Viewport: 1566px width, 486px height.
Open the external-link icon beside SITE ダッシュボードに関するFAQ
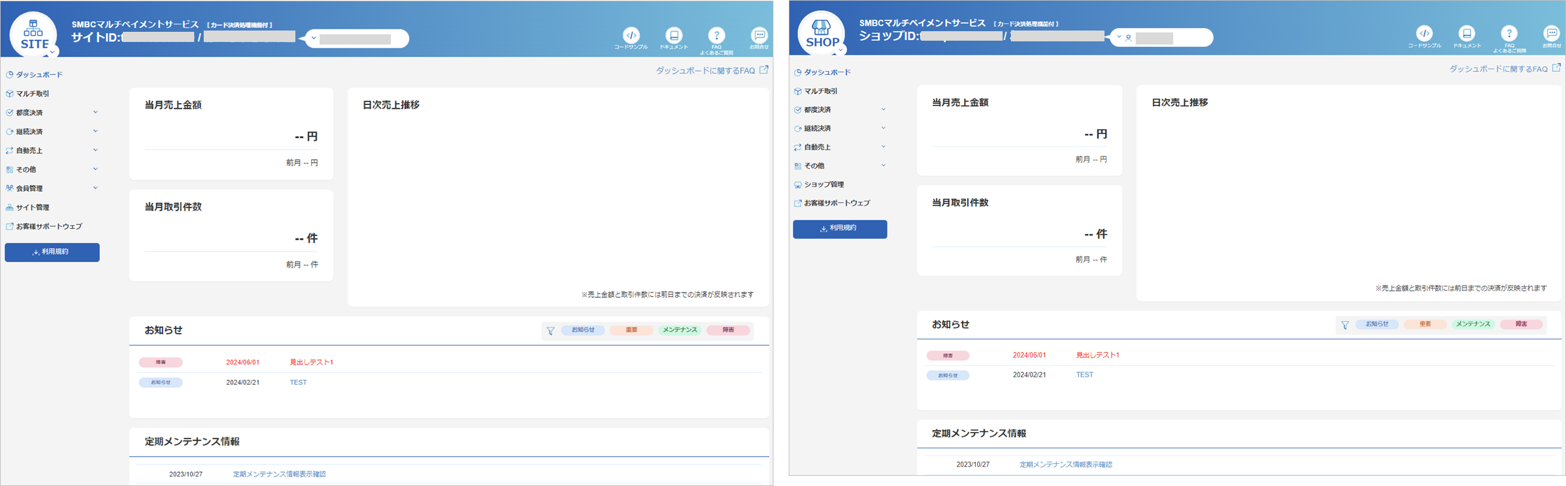click(x=764, y=70)
